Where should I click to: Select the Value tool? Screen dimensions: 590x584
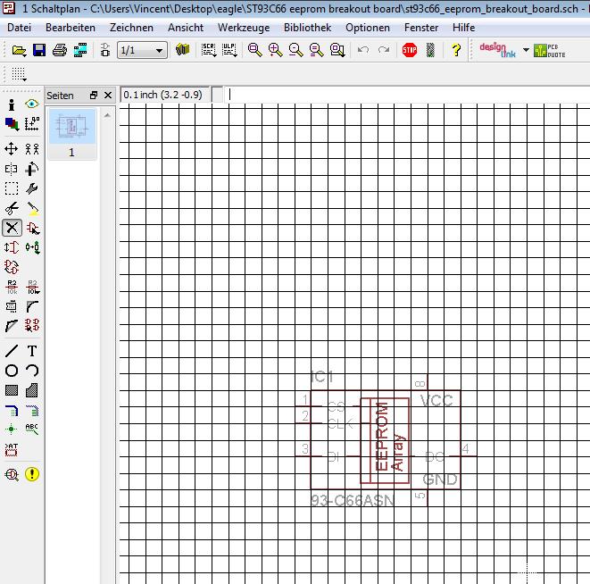coord(33,287)
